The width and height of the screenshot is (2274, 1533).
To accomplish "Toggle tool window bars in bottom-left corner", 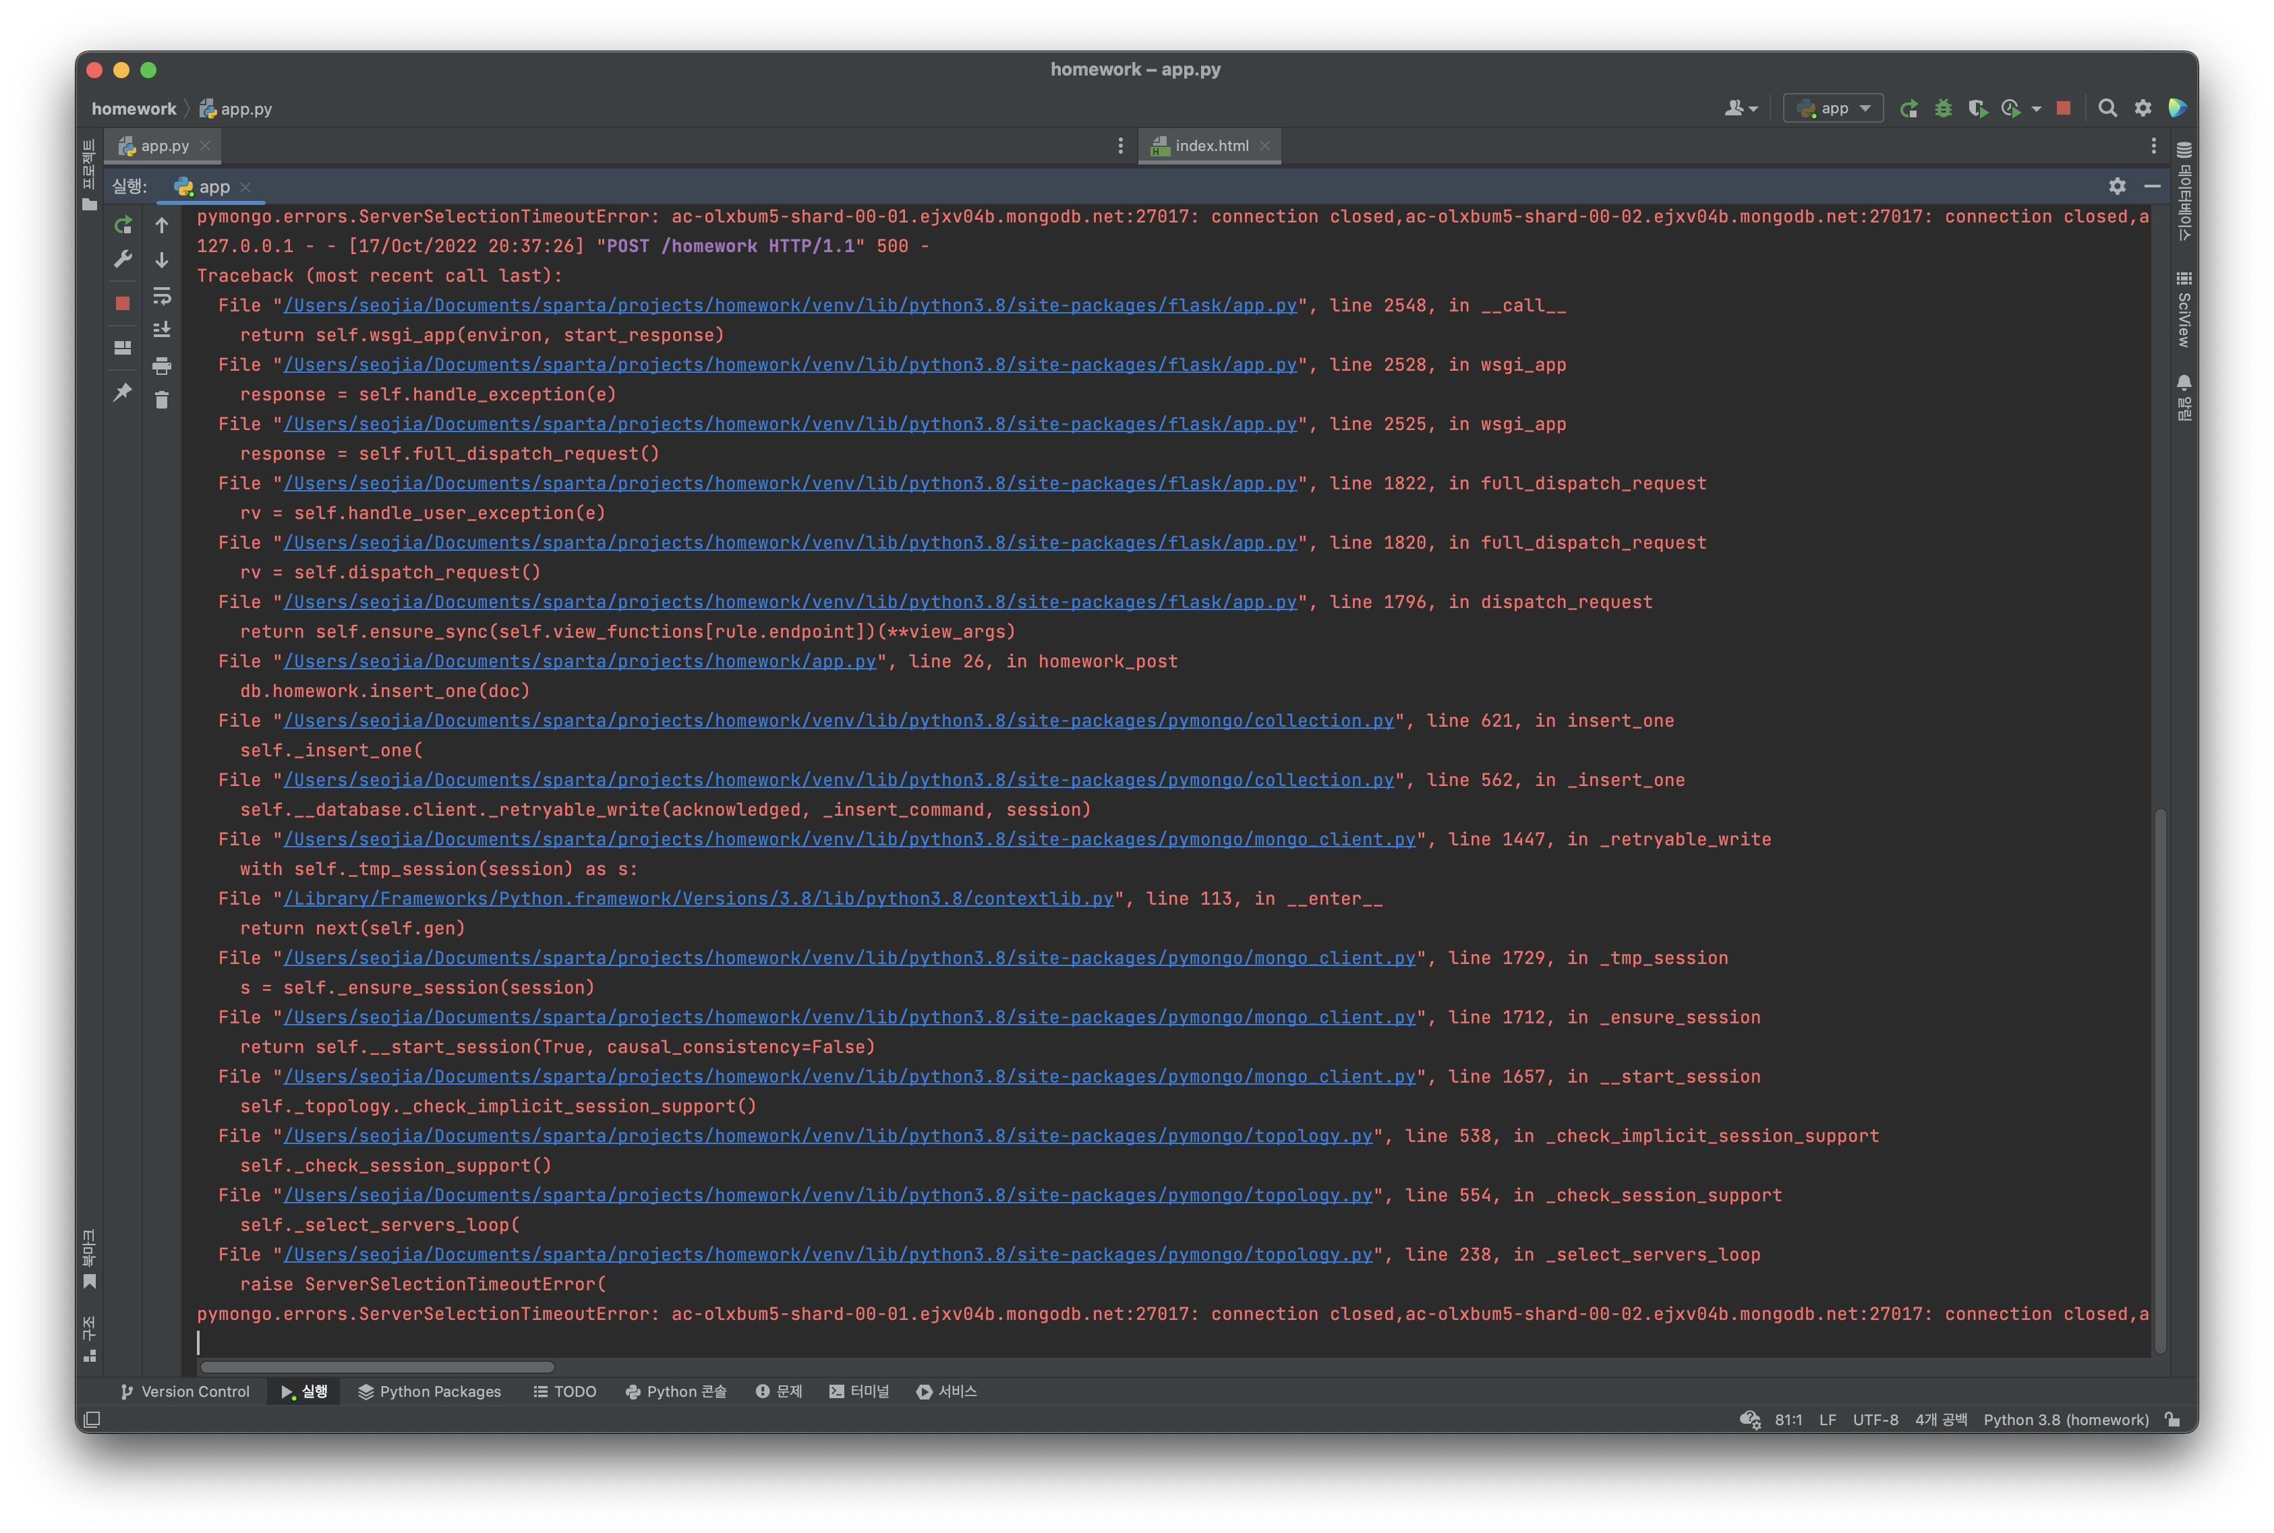I will [x=92, y=1420].
